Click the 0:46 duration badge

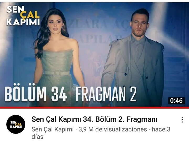point(176,101)
